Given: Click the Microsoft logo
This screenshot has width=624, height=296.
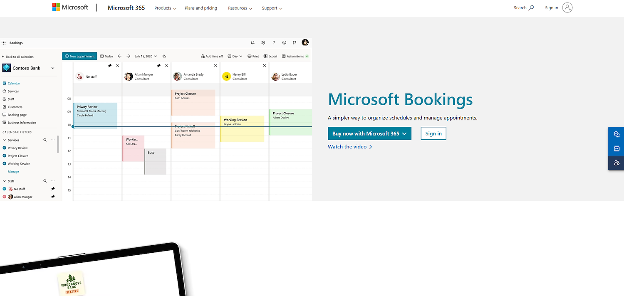Looking at the screenshot, I should (70, 7).
